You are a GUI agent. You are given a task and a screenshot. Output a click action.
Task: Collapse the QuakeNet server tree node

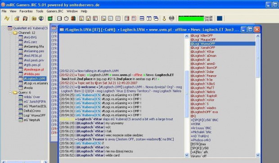pos(5,28)
